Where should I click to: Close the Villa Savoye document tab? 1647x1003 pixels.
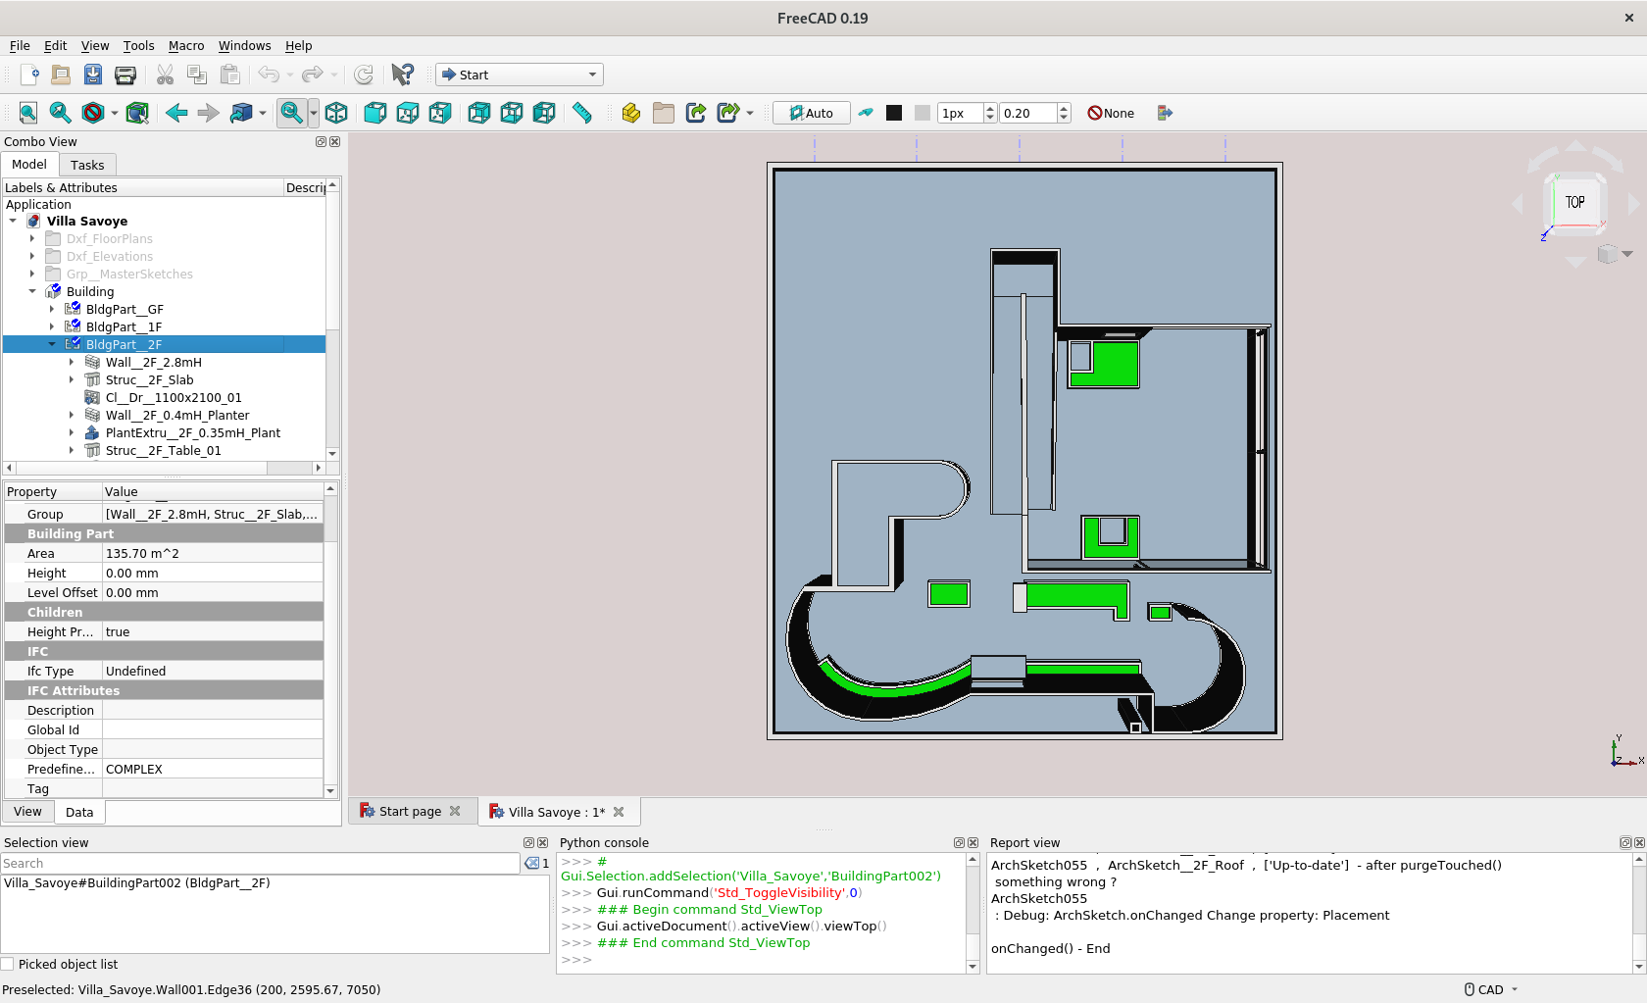pos(619,812)
